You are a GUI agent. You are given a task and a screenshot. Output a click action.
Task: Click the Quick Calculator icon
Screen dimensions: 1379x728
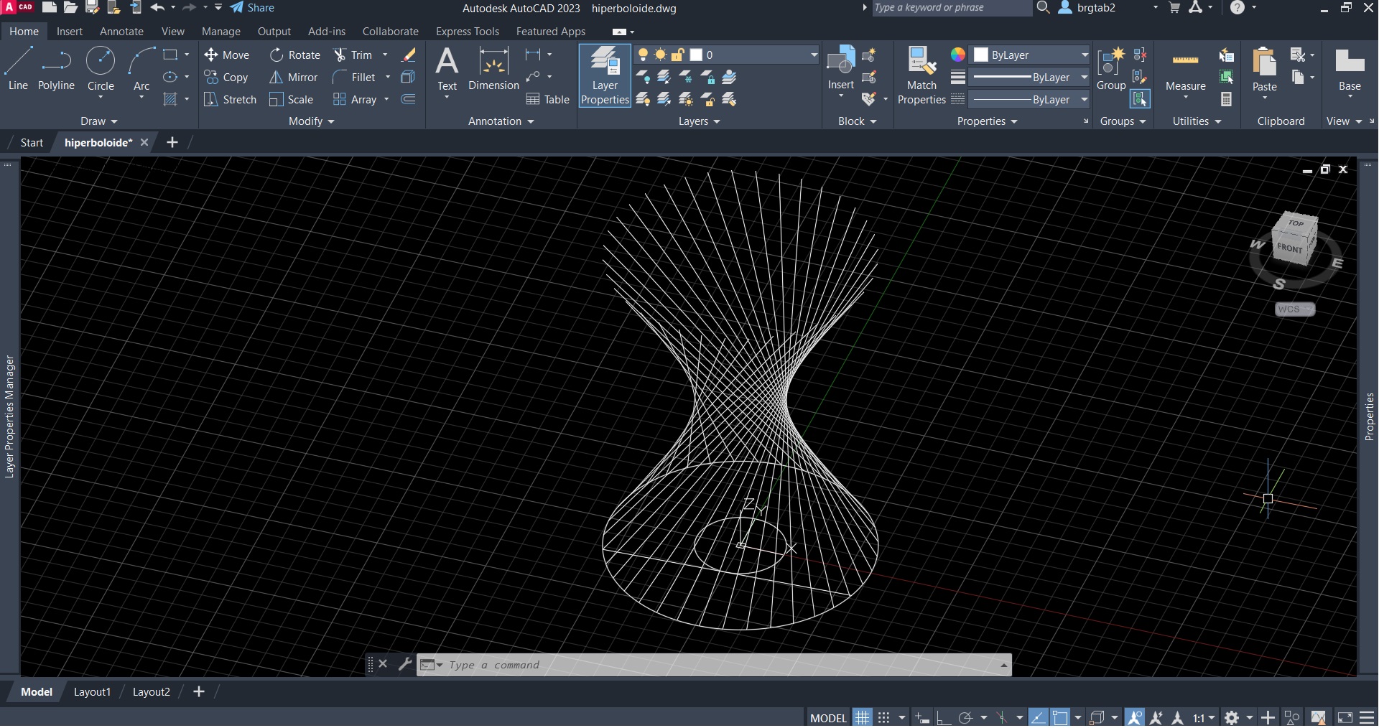(1227, 100)
